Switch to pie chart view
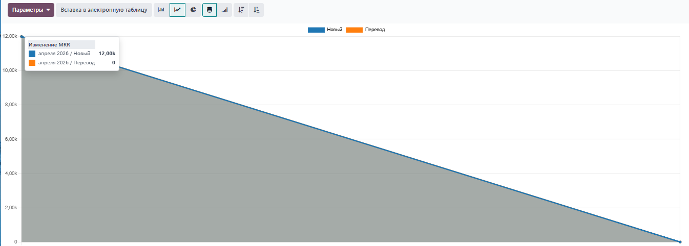The width and height of the screenshot is (689, 246). point(193,10)
